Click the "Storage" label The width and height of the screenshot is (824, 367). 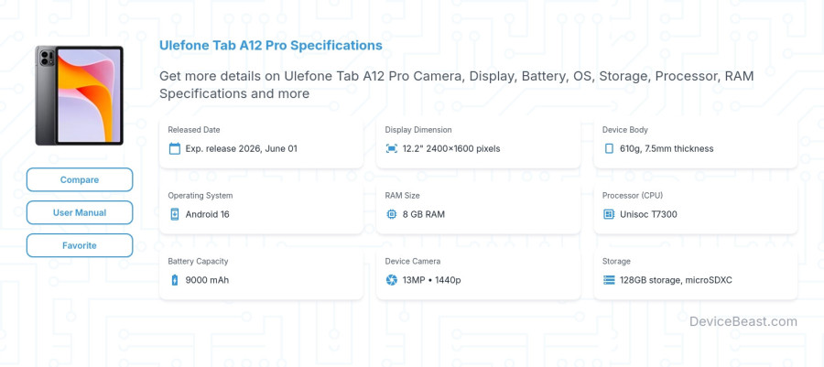pos(616,261)
